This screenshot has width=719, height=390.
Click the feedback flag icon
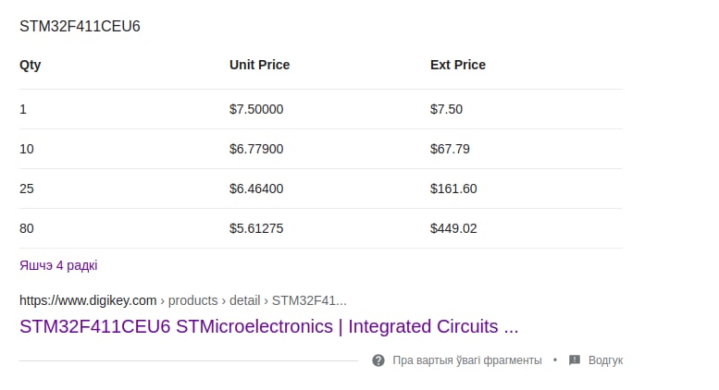click(575, 360)
